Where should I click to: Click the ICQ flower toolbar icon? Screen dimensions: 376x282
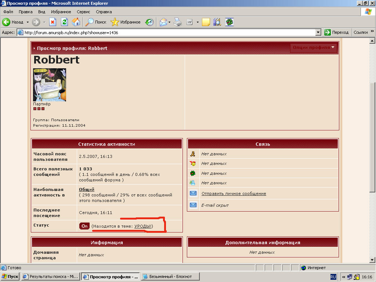click(x=229, y=22)
